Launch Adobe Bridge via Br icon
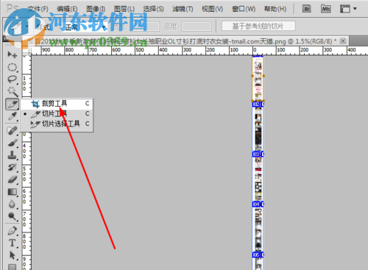The height and width of the screenshot is (270, 368). coord(307,9)
